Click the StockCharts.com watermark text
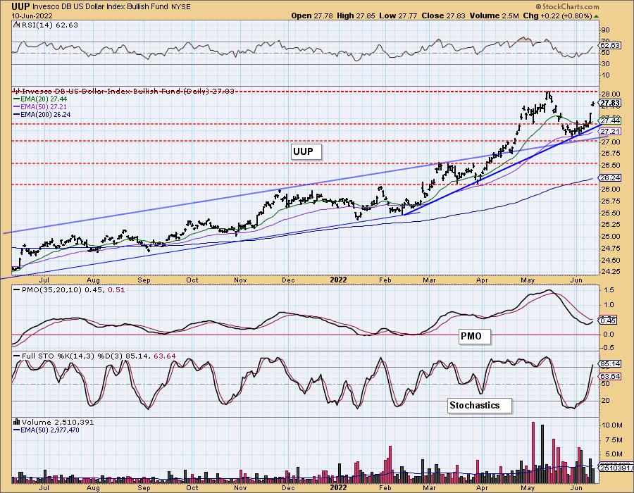The width and height of the screenshot is (634, 493). (x=567, y=6)
